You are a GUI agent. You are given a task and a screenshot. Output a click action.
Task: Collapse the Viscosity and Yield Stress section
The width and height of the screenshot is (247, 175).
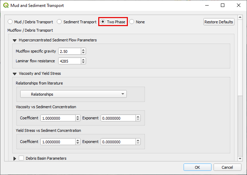pos(15,74)
